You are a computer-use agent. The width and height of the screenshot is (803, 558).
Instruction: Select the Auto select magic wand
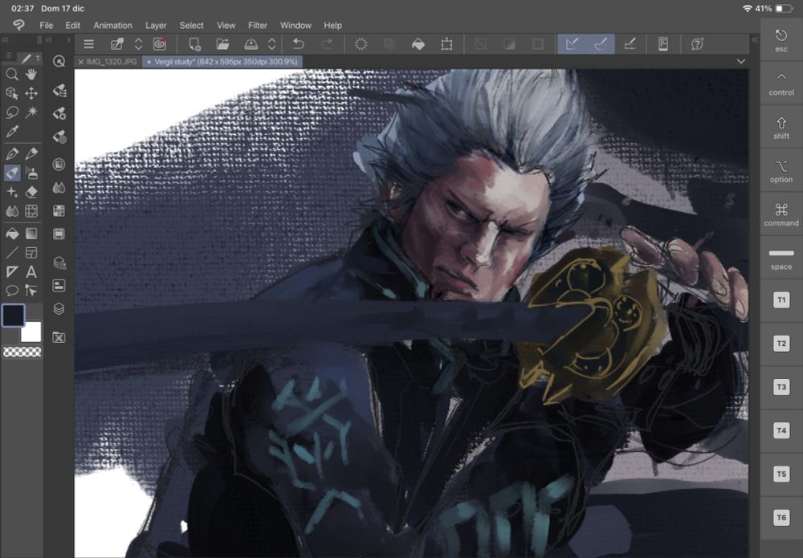[x=31, y=112]
